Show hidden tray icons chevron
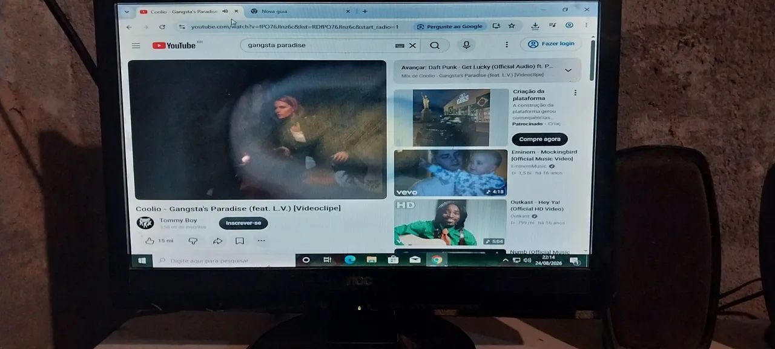 506,260
